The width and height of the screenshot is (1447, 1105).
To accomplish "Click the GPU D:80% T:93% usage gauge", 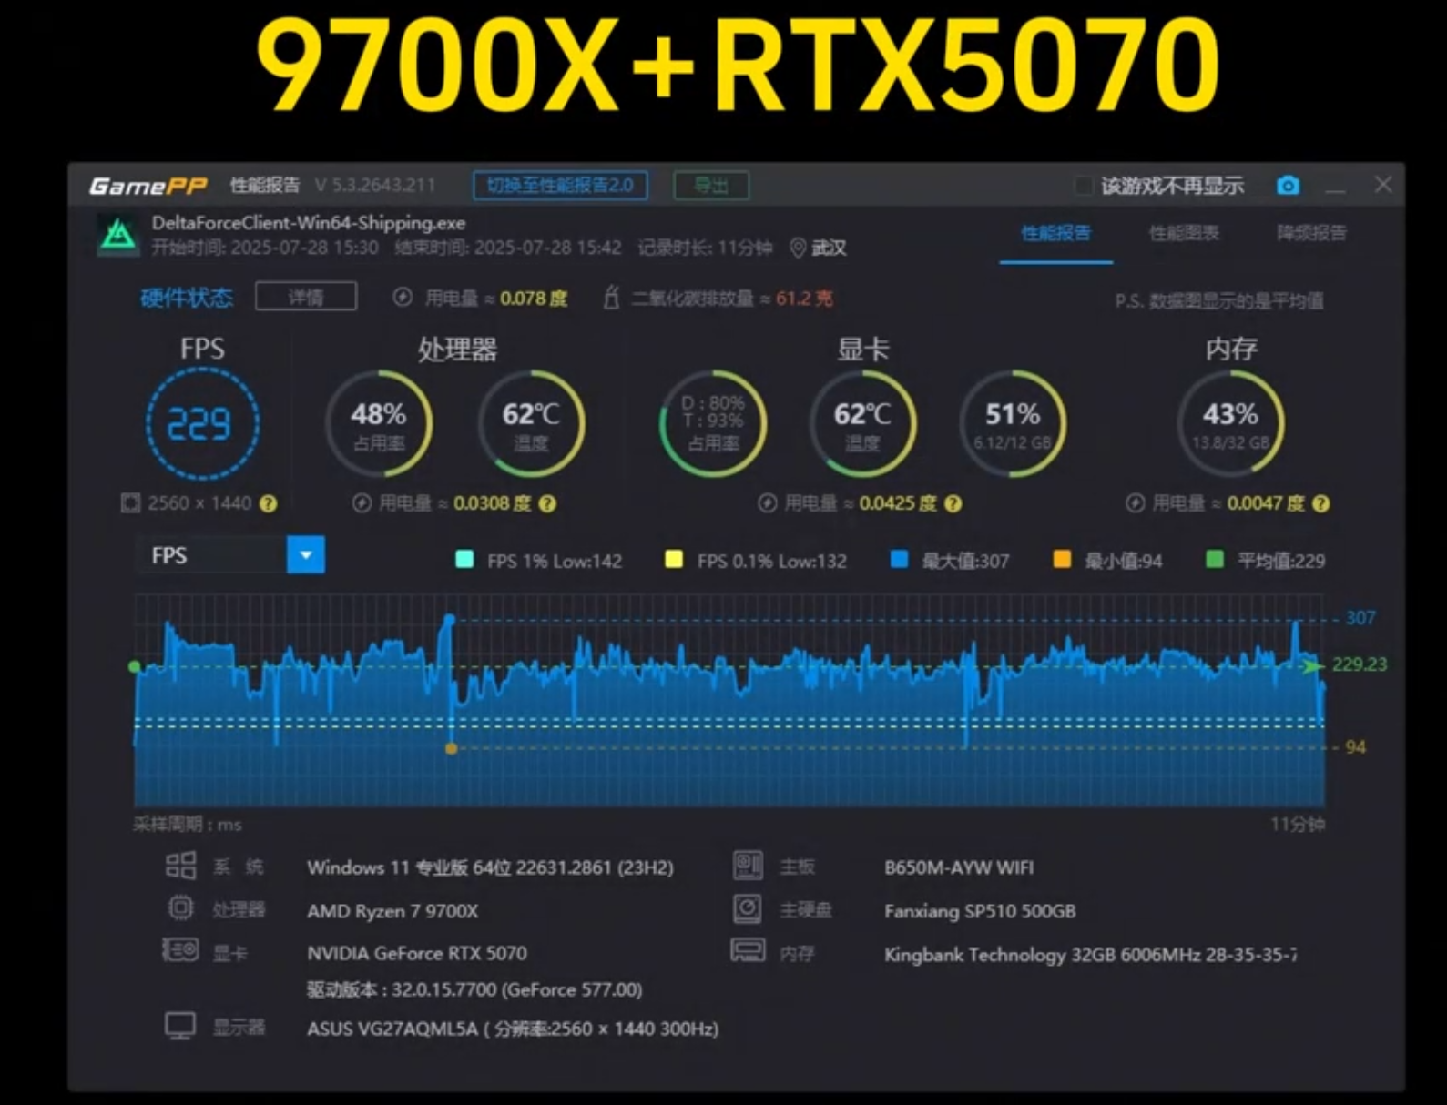I will (713, 424).
